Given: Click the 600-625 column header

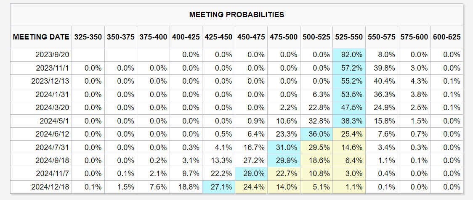Looking at the screenshot, I should [446, 37].
